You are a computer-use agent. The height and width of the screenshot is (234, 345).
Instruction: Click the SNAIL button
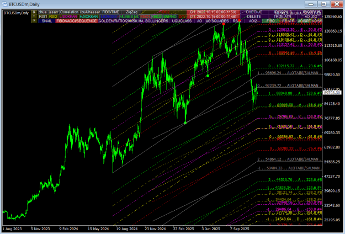pos(46,21)
